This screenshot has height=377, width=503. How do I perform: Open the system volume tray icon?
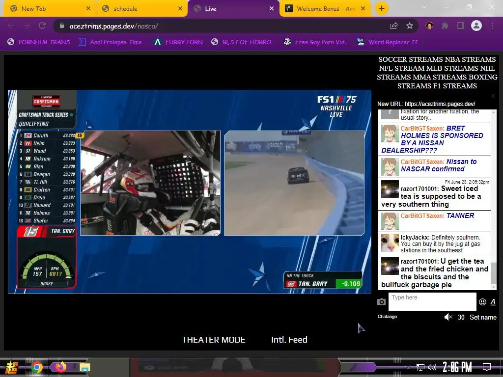coord(432,367)
